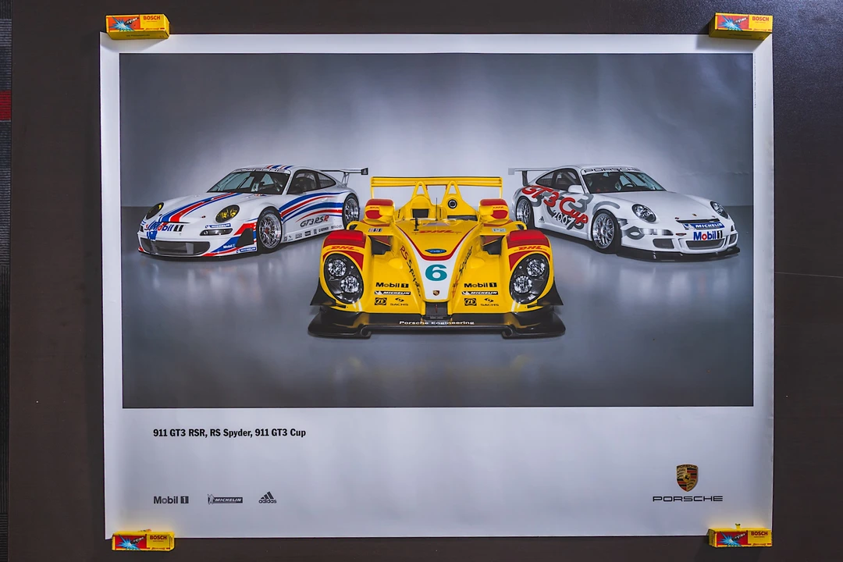Click the Bosch box at the poster's top-left corner
This screenshot has height=562, width=843.
pos(137,26)
